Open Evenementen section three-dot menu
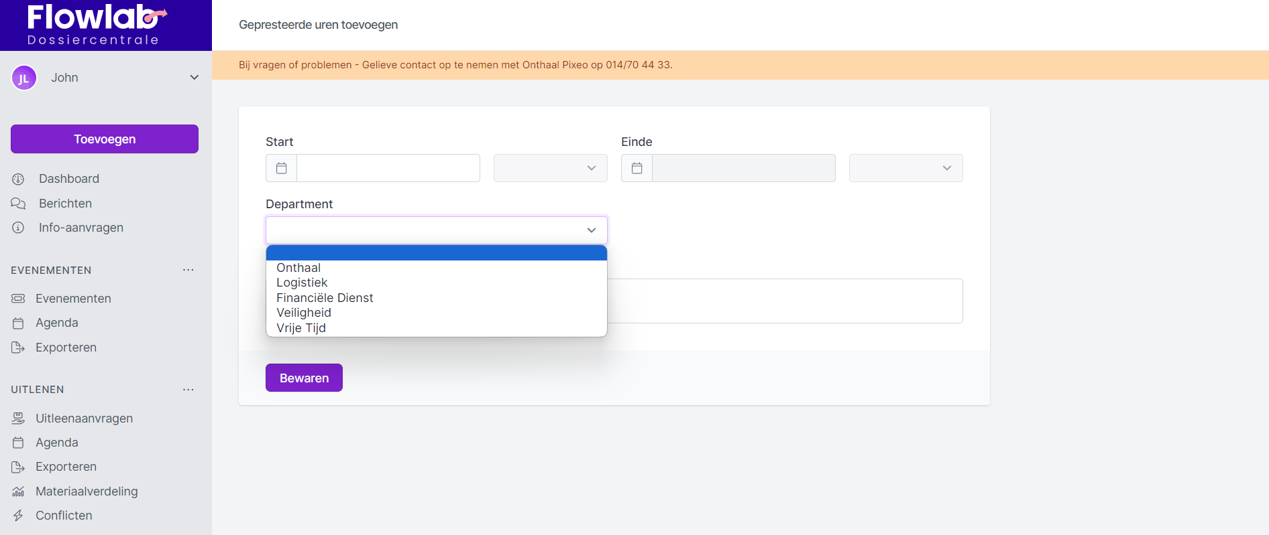 coord(188,270)
